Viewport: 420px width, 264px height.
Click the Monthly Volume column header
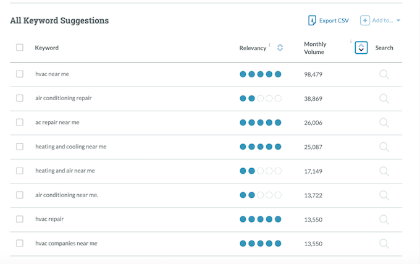tap(315, 48)
